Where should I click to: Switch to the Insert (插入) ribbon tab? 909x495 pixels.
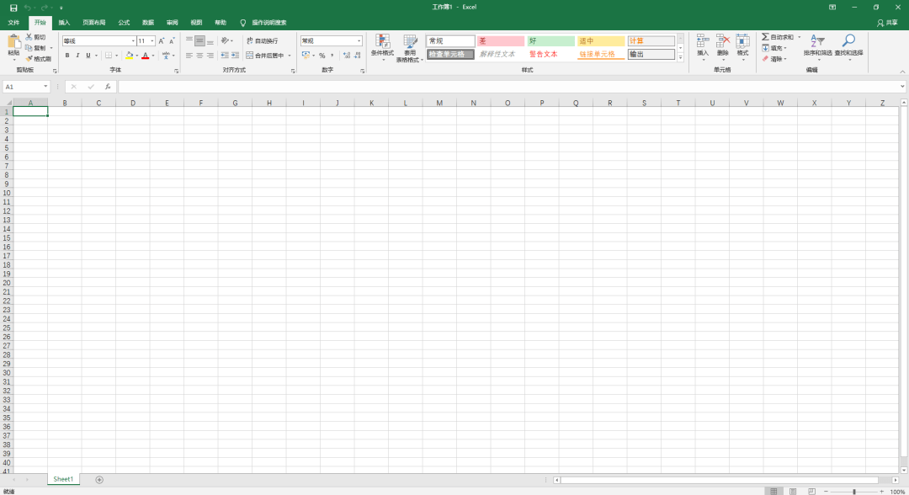(x=64, y=23)
